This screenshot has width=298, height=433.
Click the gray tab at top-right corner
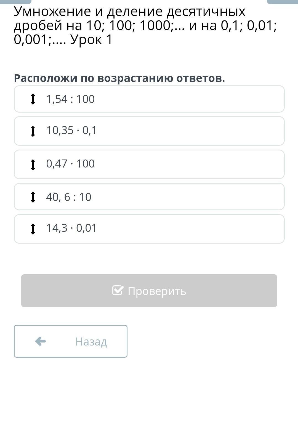pos(282,2)
